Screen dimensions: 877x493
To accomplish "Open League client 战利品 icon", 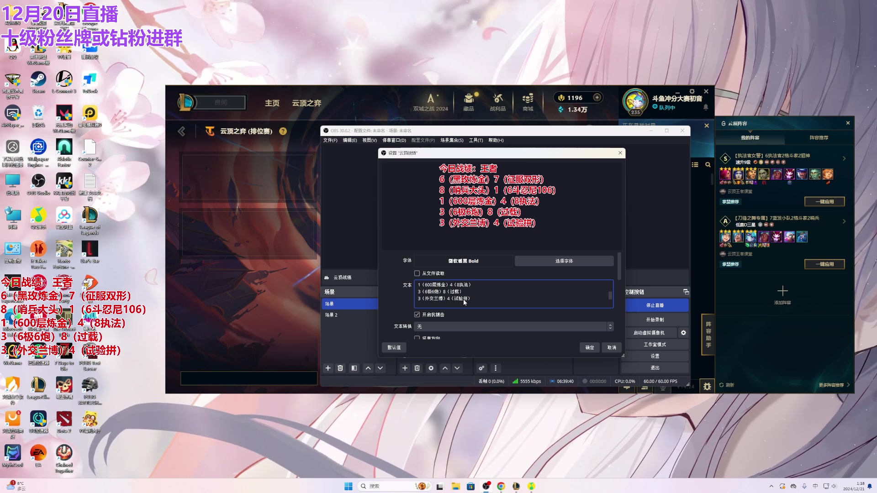I will 498,102.
